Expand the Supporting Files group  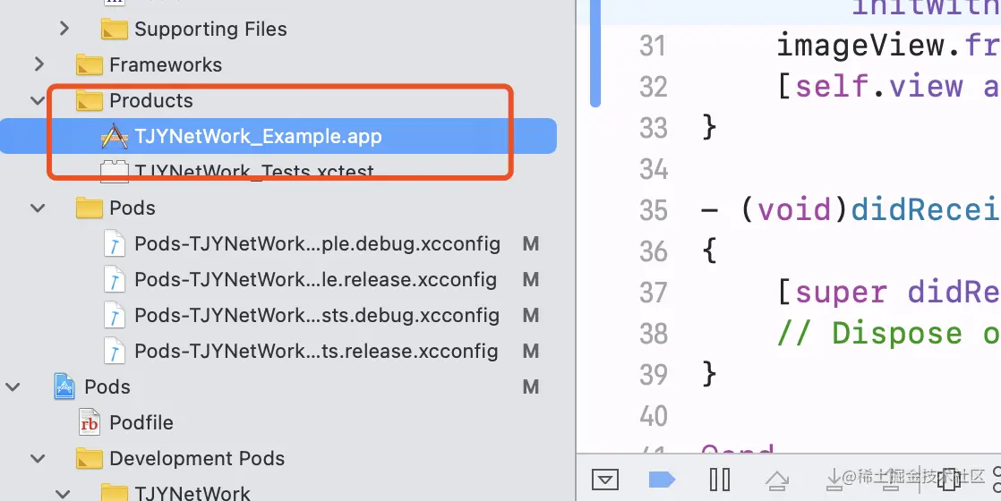(64, 29)
